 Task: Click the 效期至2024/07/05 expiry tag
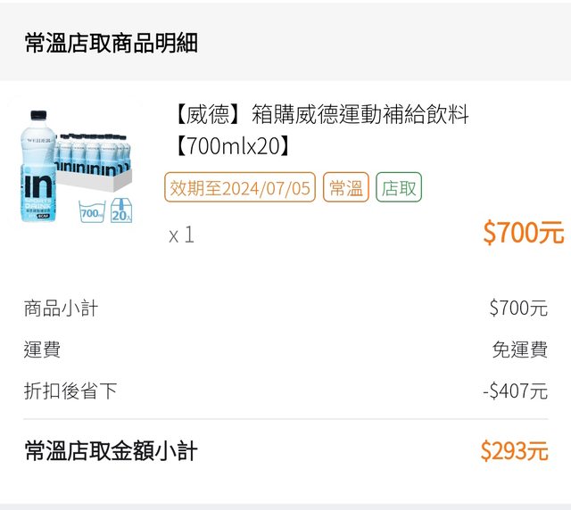click(x=240, y=187)
